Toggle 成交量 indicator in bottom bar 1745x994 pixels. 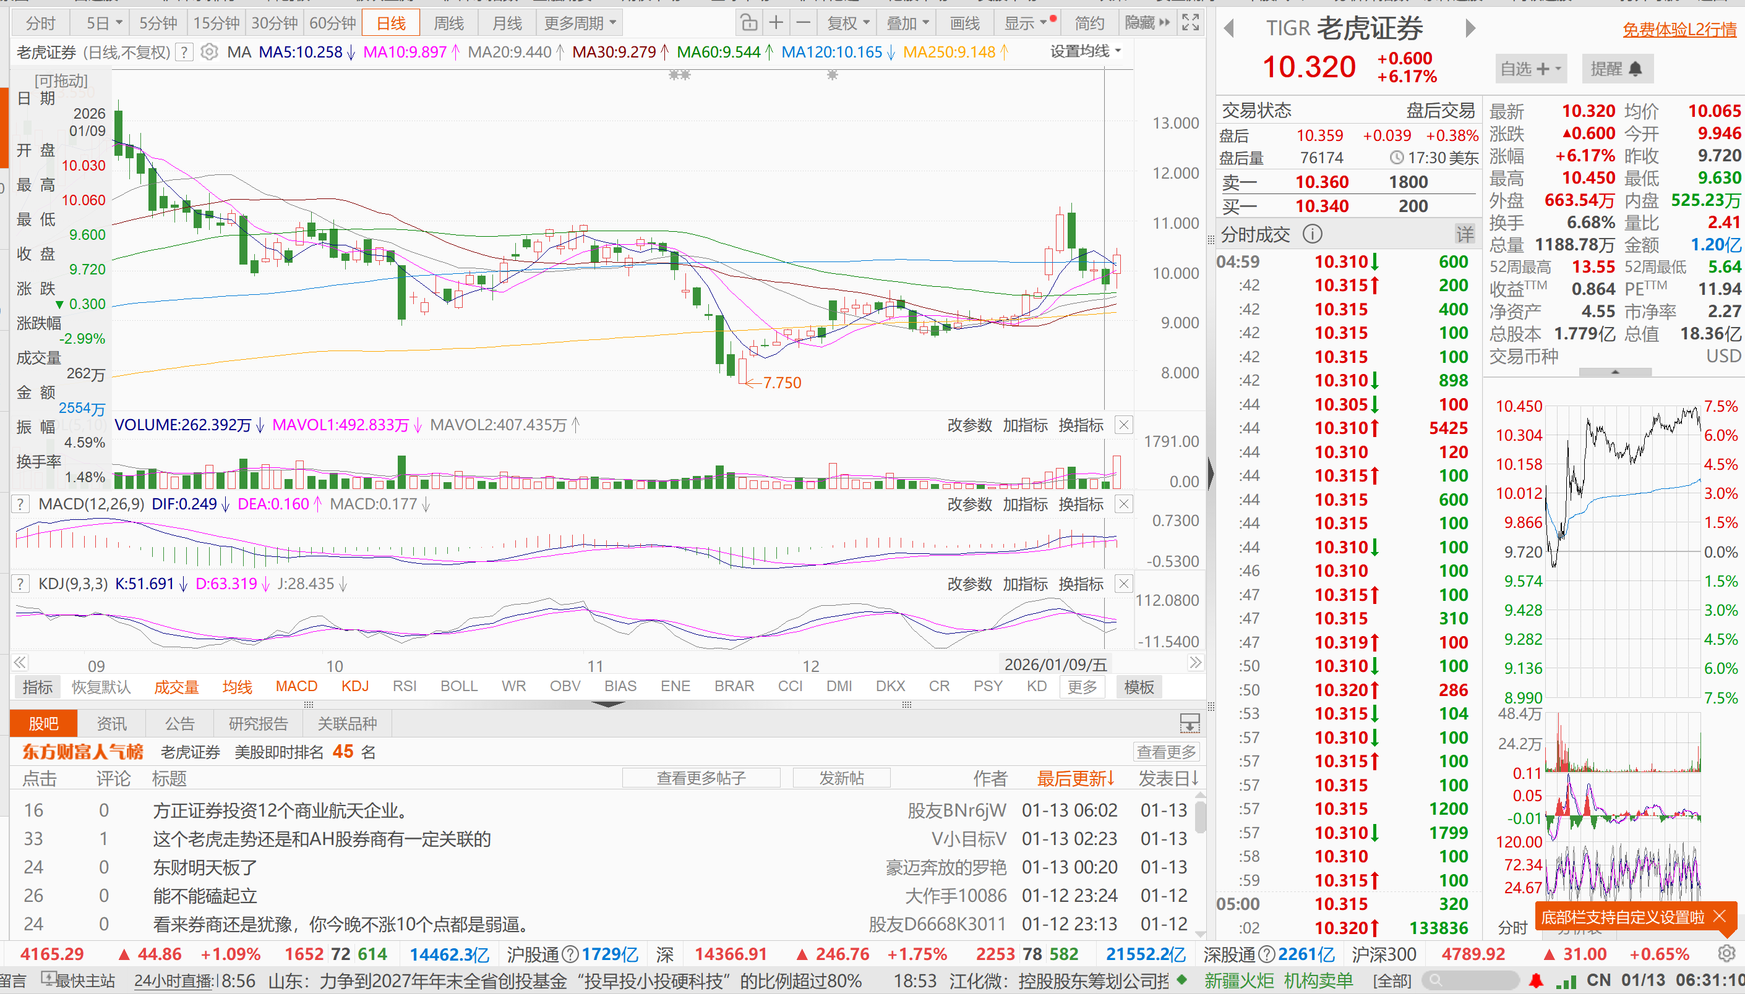(176, 687)
